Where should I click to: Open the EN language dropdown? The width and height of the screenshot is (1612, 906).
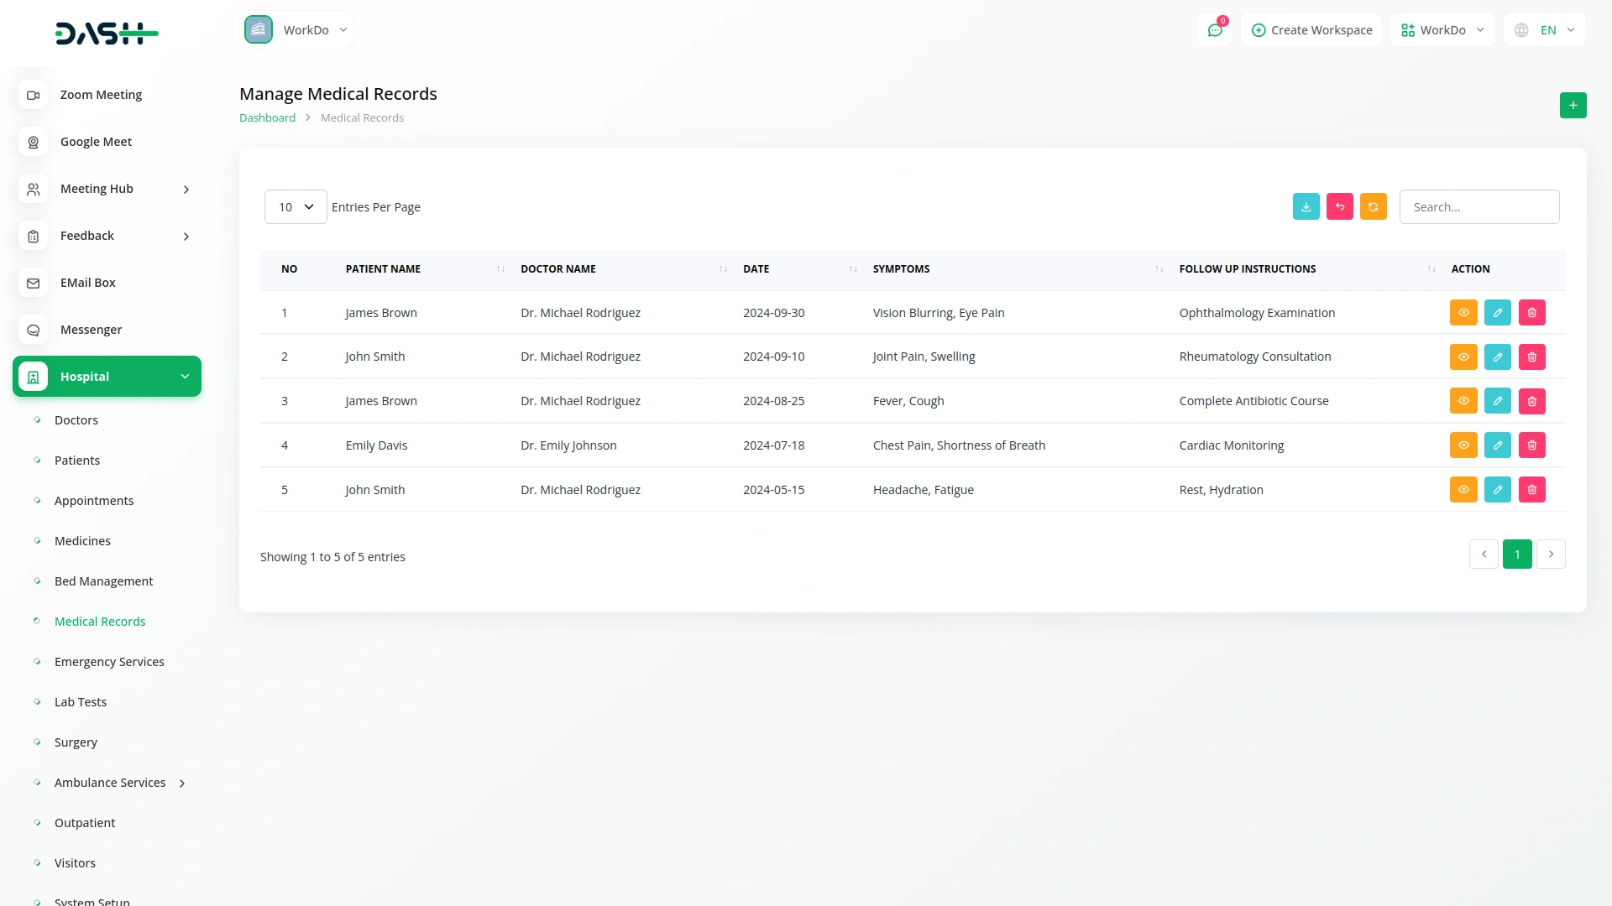(1545, 30)
